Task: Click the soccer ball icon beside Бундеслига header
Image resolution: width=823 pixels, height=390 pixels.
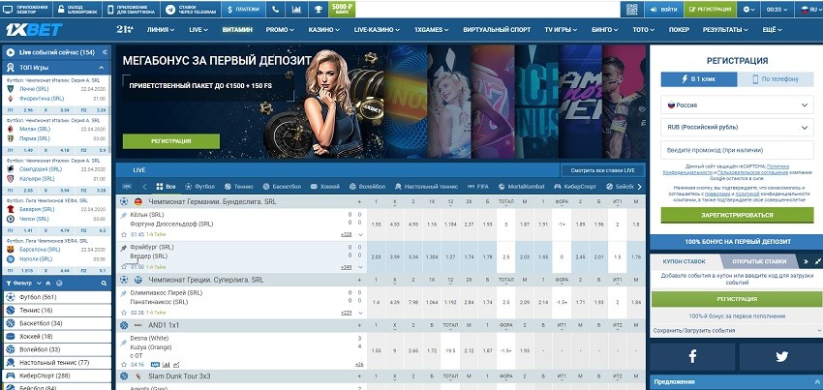Action: 124,201
